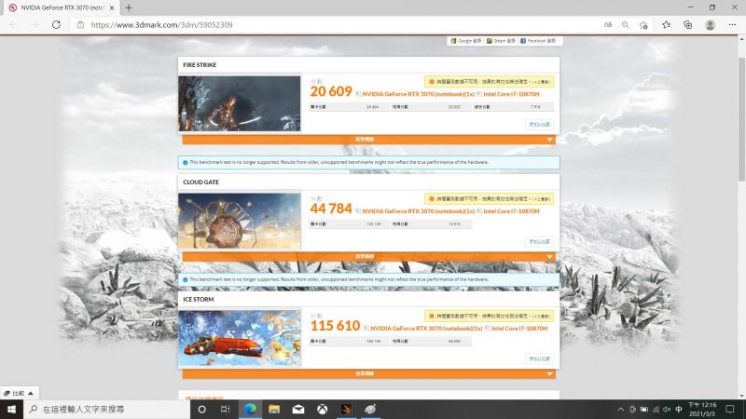Click the Ice Storm yellow warning notice

coord(489,316)
